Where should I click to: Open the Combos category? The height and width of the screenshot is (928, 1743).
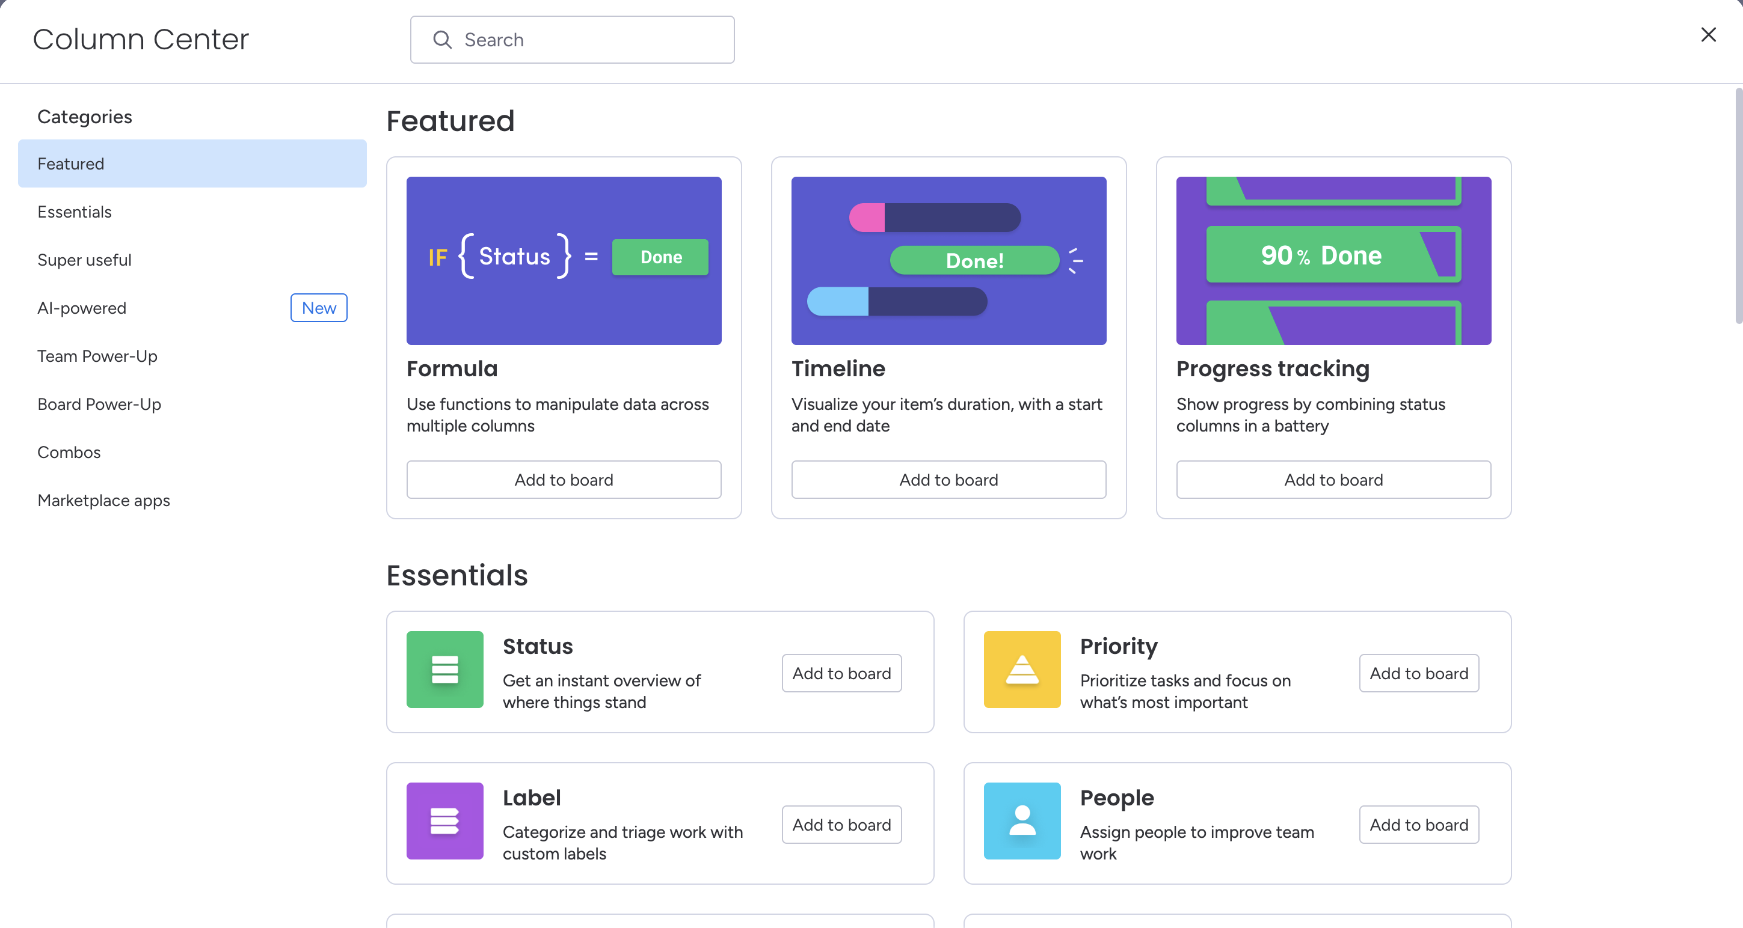point(69,452)
